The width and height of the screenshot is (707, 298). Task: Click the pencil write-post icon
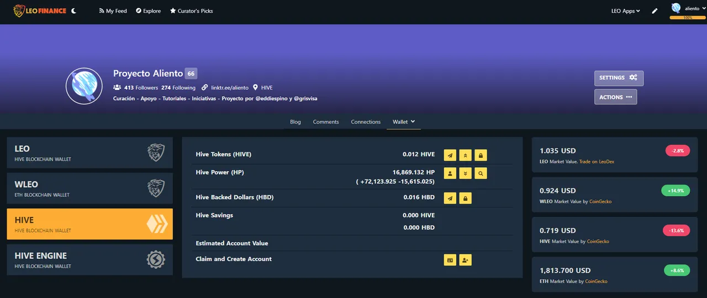pyautogui.click(x=655, y=10)
